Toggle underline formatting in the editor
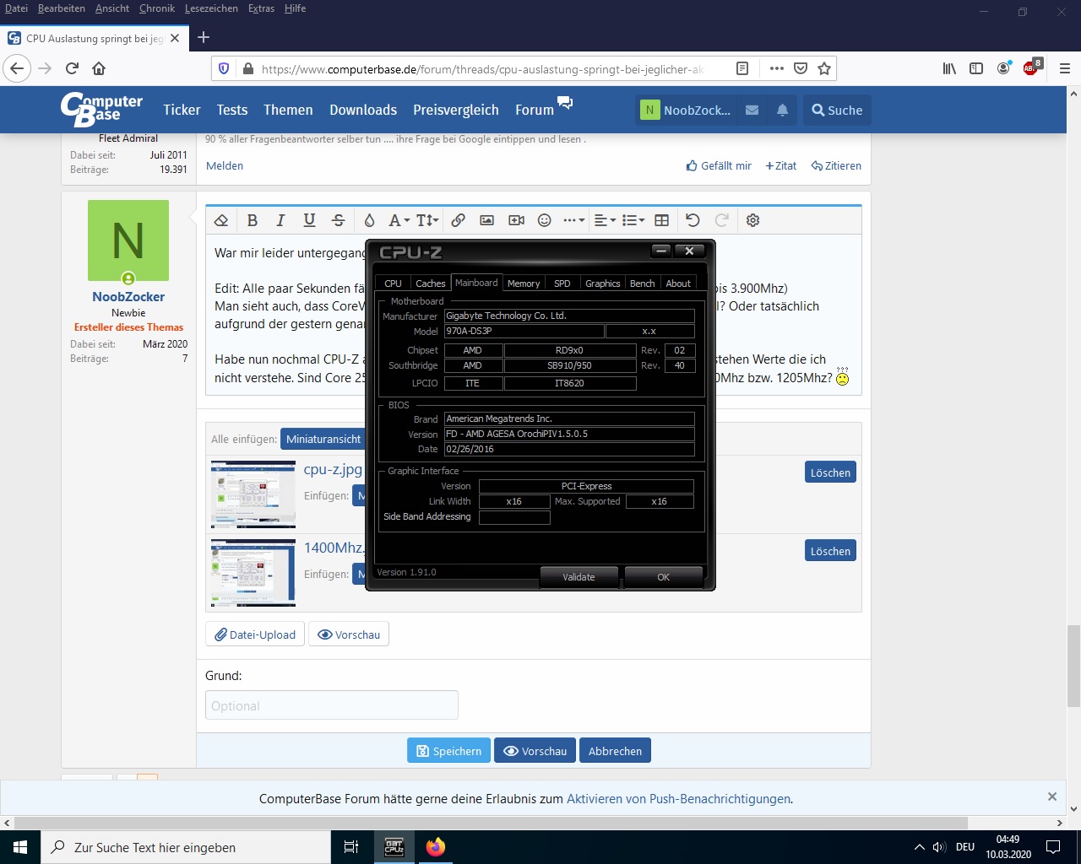The image size is (1081, 864). (309, 220)
